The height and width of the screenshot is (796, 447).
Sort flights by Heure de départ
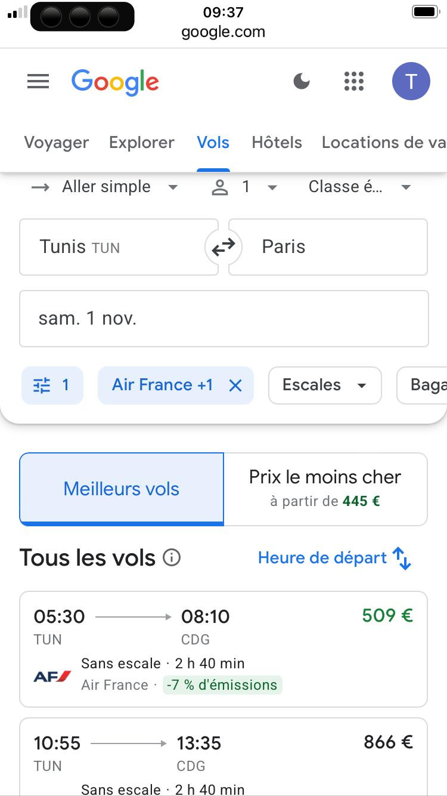pos(334,558)
